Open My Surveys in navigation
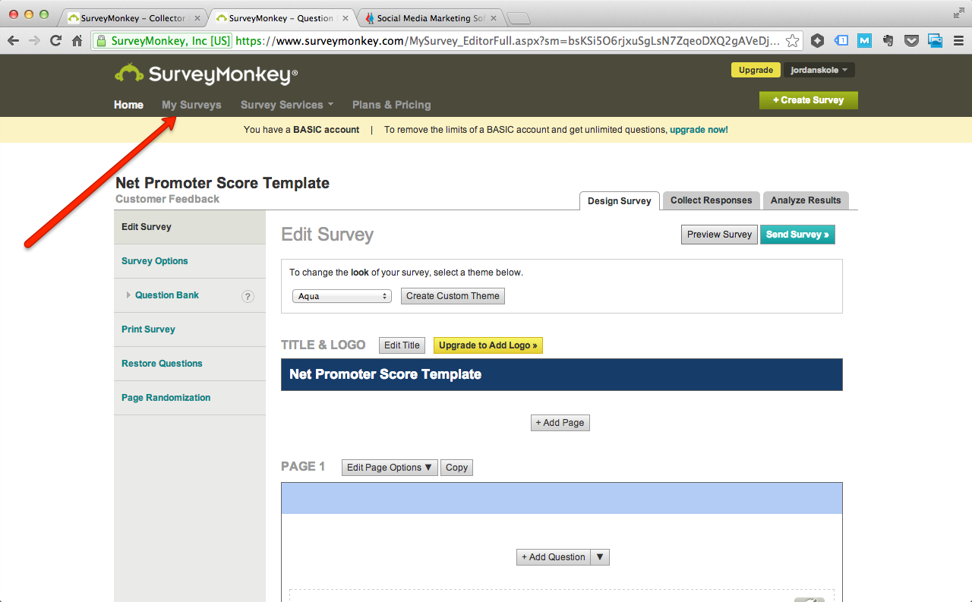The height and width of the screenshot is (602, 972). coord(191,105)
